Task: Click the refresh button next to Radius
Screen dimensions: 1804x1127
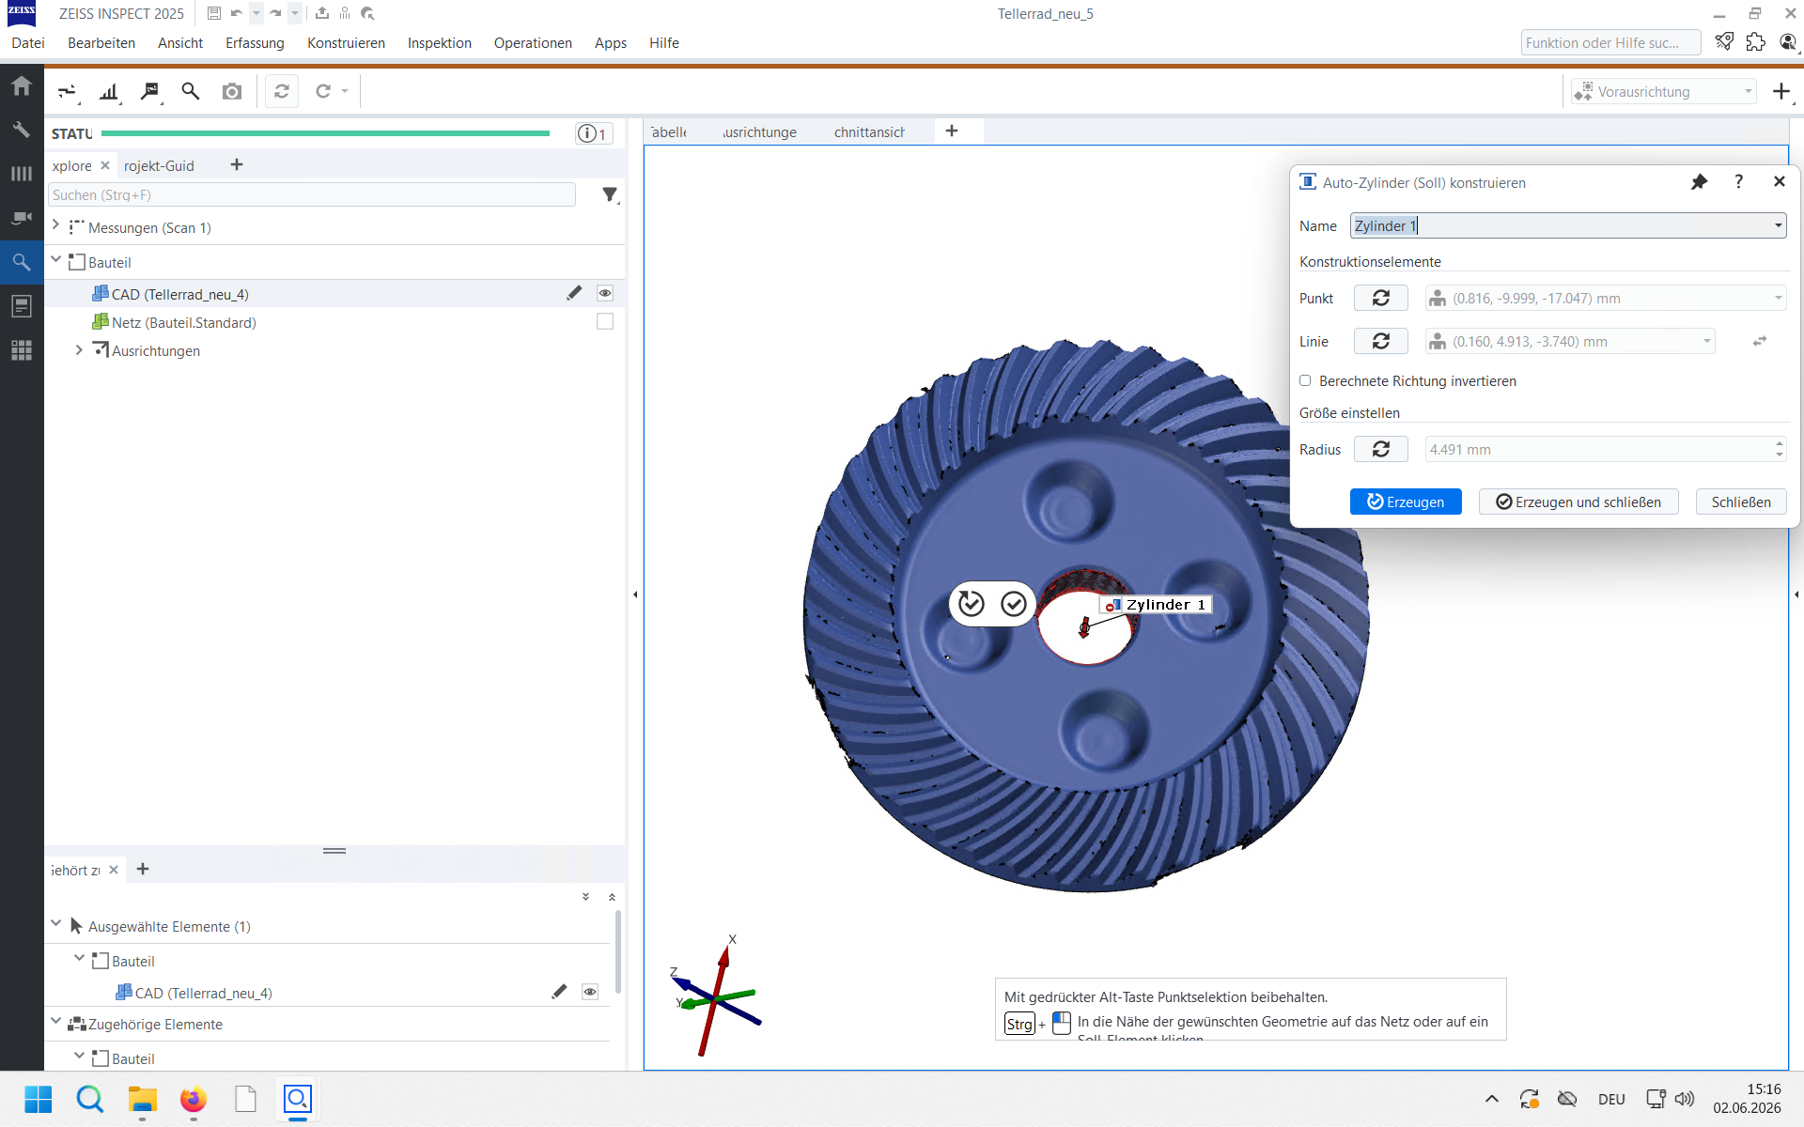Action: click(1381, 450)
